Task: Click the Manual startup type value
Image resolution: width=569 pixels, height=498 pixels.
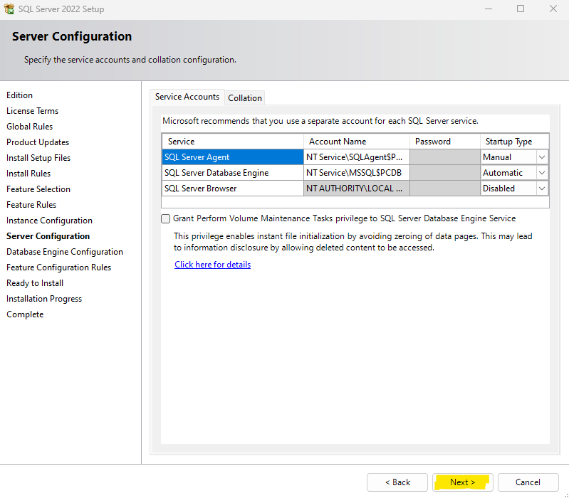Action: click(x=497, y=157)
